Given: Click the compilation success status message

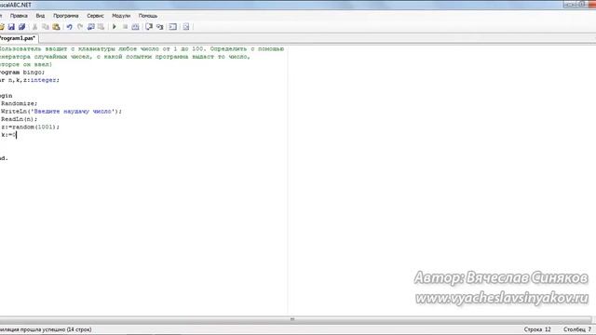Looking at the screenshot, I should [x=46, y=329].
